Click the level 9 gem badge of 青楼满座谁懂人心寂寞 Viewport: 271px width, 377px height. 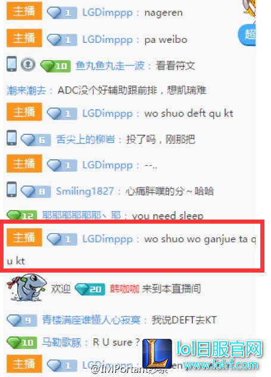click(x=22, y=320)
